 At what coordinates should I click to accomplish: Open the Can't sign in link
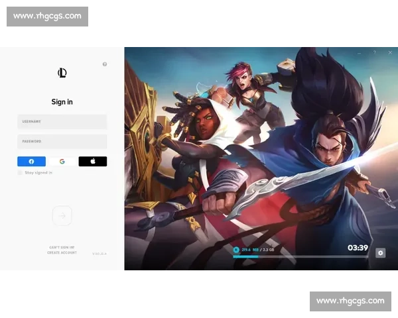pos(62,247)
